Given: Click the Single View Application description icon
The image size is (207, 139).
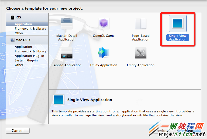Looking at the screenshot, I should point(59,100).
